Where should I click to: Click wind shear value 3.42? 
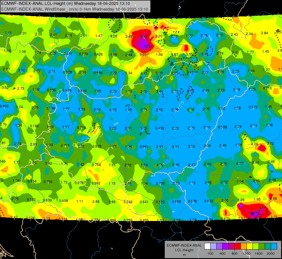(x=144, y=37)
